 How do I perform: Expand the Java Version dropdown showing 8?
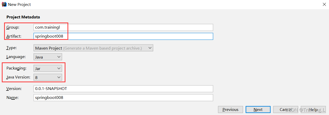click(48, 77)
